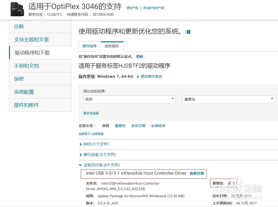278x207 pixels.
Task: Open 手册和文档 sidebar item
Action: point(40,66)
